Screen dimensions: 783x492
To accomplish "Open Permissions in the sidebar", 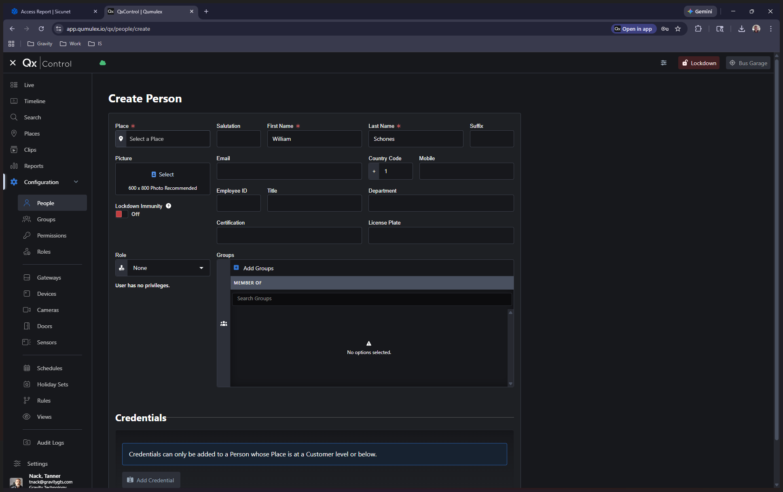I will point(51,235).
